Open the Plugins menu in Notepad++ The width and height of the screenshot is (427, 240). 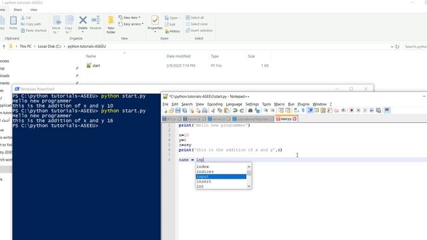click(x=304, y=104)
